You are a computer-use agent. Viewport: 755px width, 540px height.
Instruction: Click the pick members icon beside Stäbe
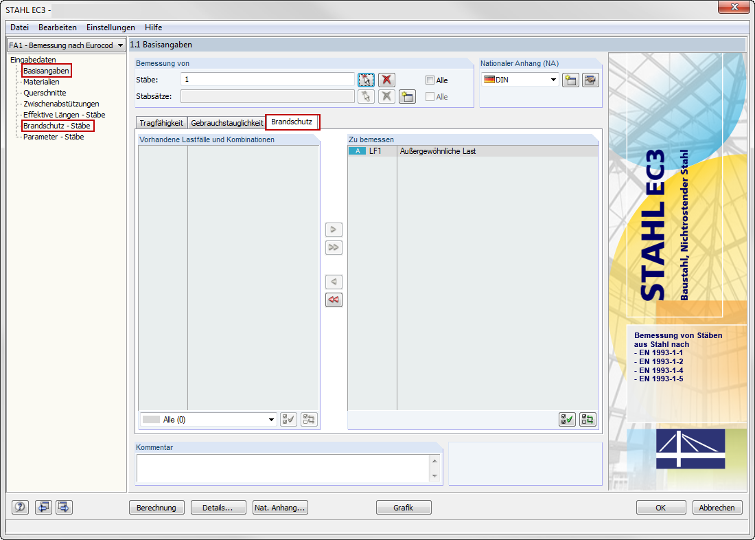366,80
